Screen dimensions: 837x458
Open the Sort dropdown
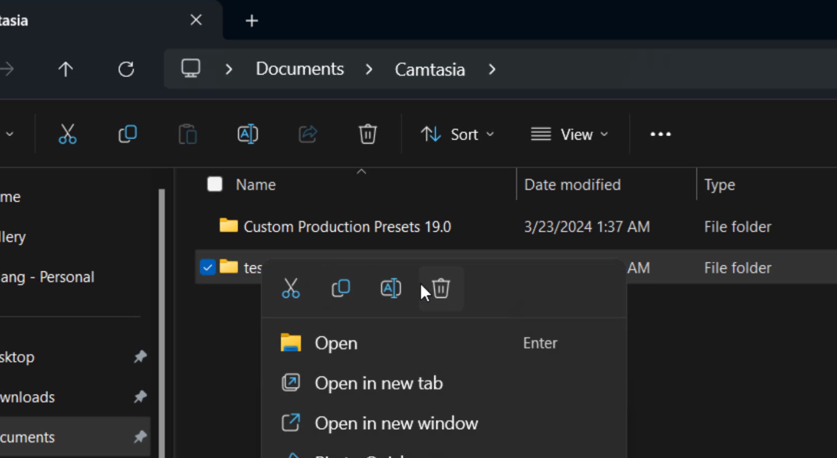457,134
